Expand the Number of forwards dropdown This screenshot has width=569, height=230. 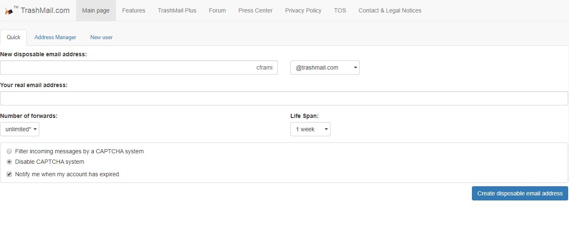pos(20,129)
